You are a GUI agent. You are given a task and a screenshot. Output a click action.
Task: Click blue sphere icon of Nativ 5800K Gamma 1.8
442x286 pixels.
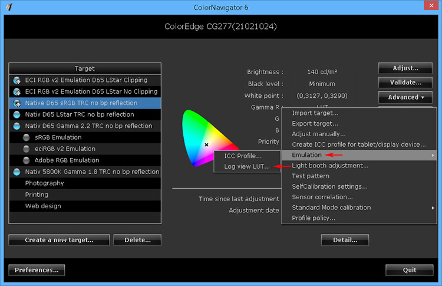(17, 172)
